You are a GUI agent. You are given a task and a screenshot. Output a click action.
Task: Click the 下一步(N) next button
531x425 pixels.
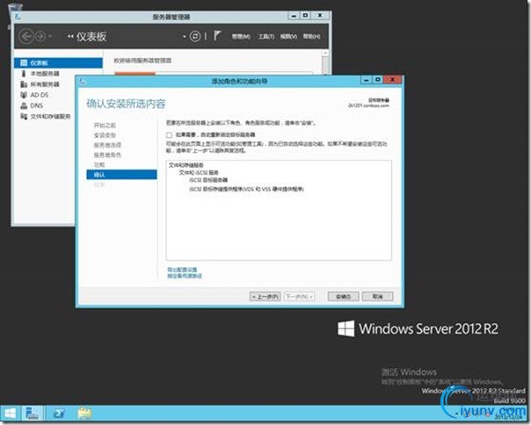[x=300, y=297]
